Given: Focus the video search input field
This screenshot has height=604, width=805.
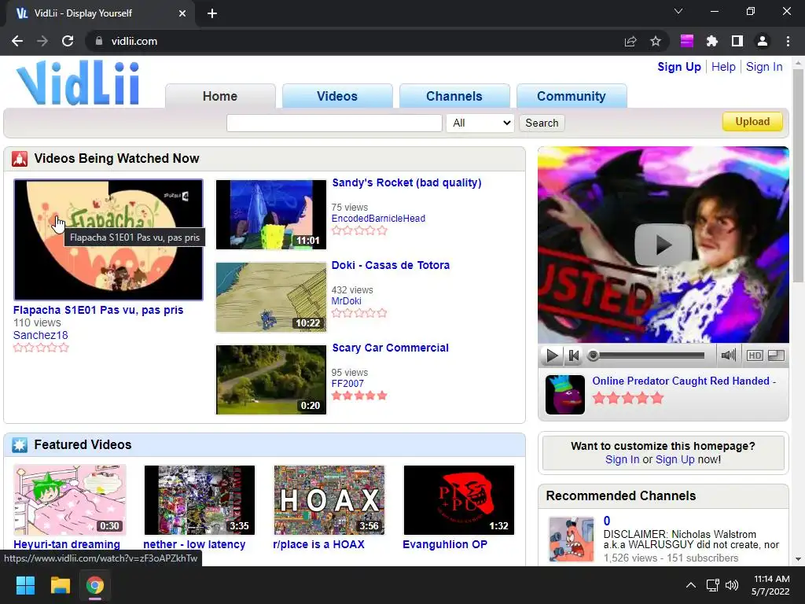Looking at the screenshot, I should click(x=334, y=123).
